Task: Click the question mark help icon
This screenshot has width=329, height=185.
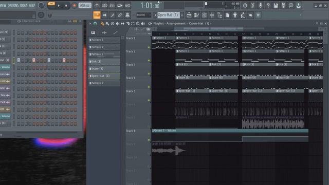Action: (268, 6)
